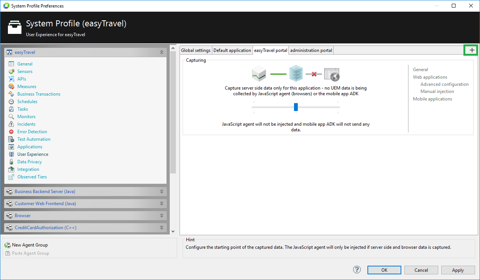
Task: Open the Monitors page
Action: point(26,117)
